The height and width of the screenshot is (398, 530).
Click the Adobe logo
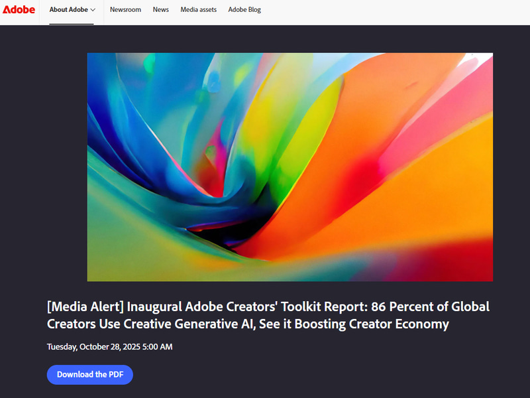pyautogui.click(x=19, y=10)
